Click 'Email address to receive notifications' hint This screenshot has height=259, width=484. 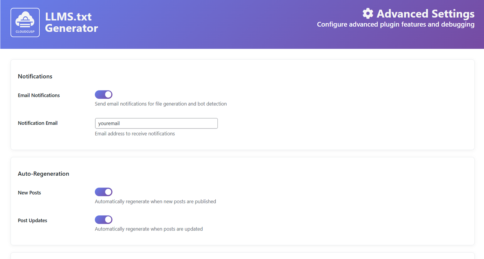click(135, 134)
